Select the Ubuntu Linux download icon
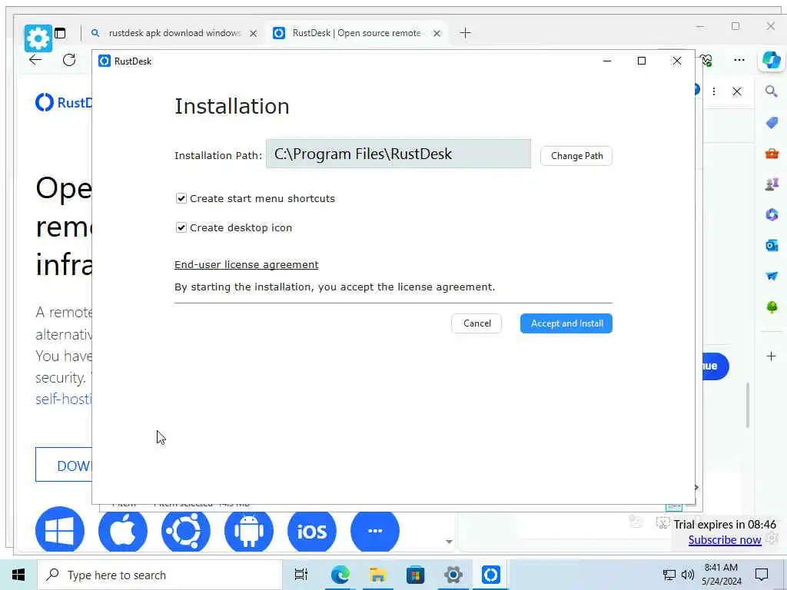 click(x=186, y=531)
